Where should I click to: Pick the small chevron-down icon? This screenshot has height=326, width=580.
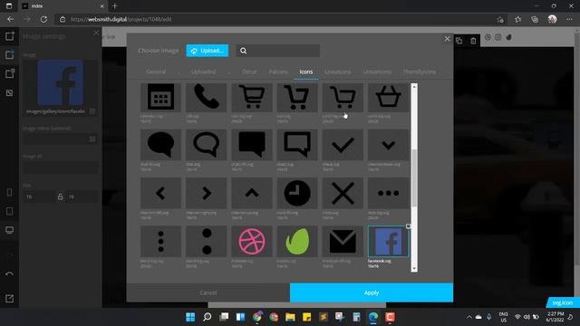[389, 145]
